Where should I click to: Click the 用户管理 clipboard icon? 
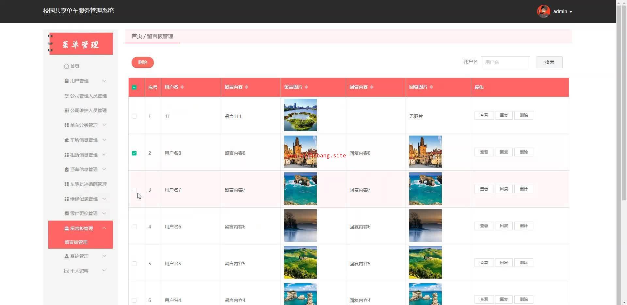point(67,81)
